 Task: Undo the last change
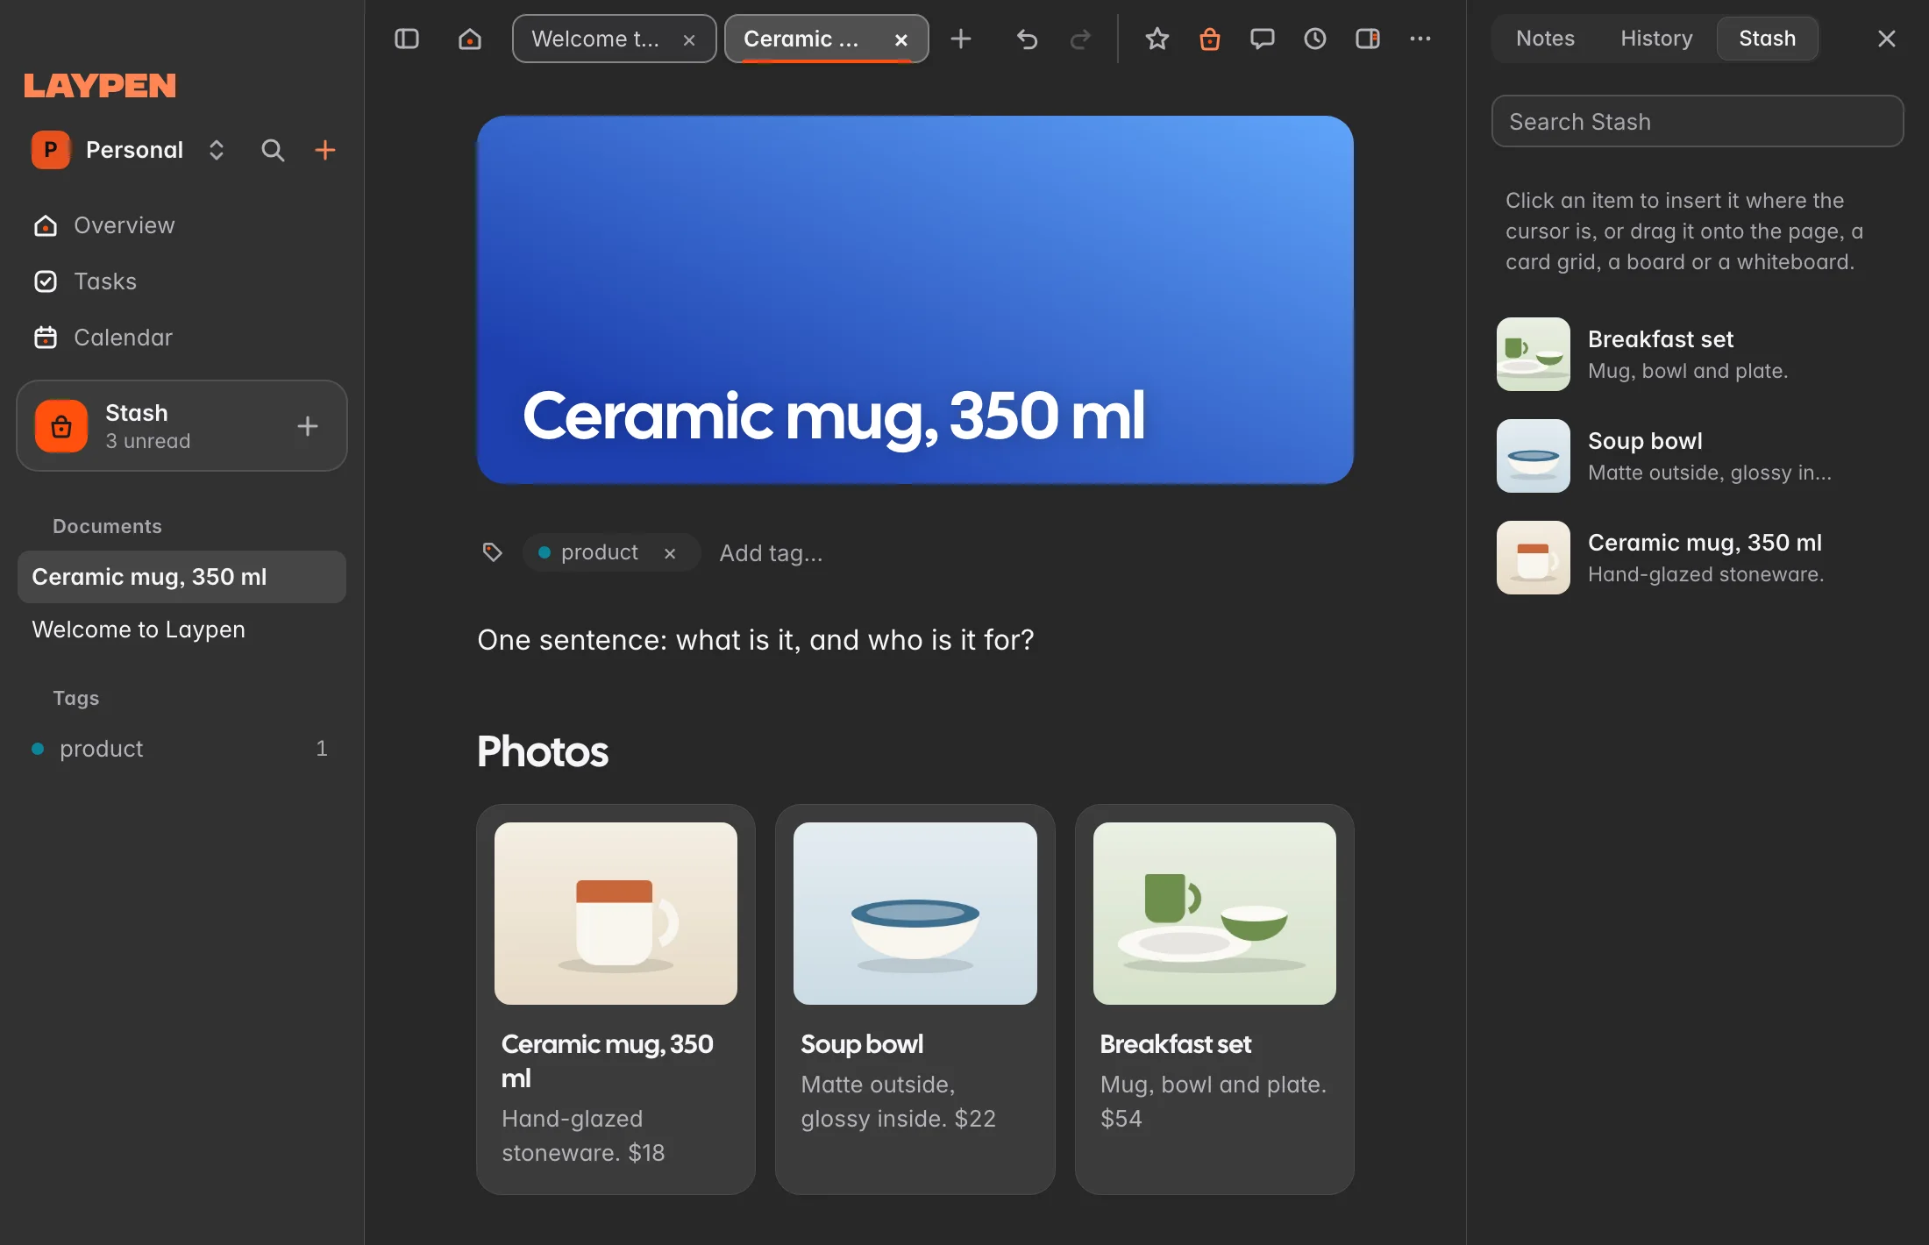point(1027,39)
